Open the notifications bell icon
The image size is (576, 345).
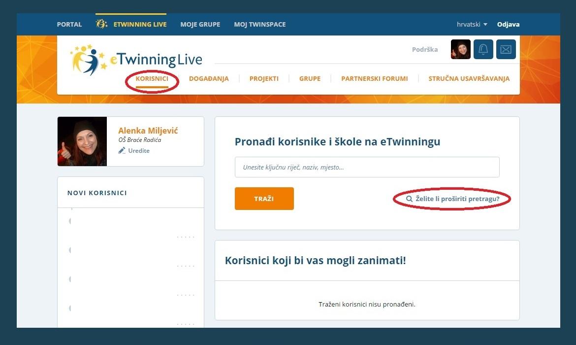point(483,49)
